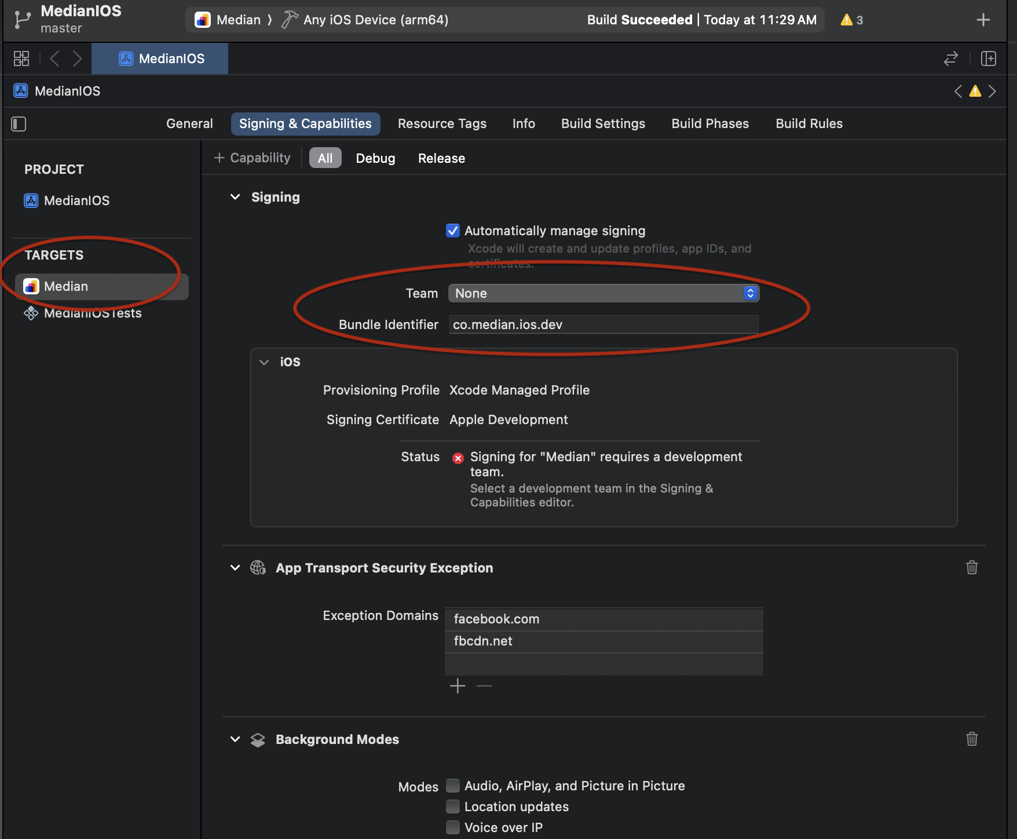Filter to Release configuration

click(x=441, y=158)
